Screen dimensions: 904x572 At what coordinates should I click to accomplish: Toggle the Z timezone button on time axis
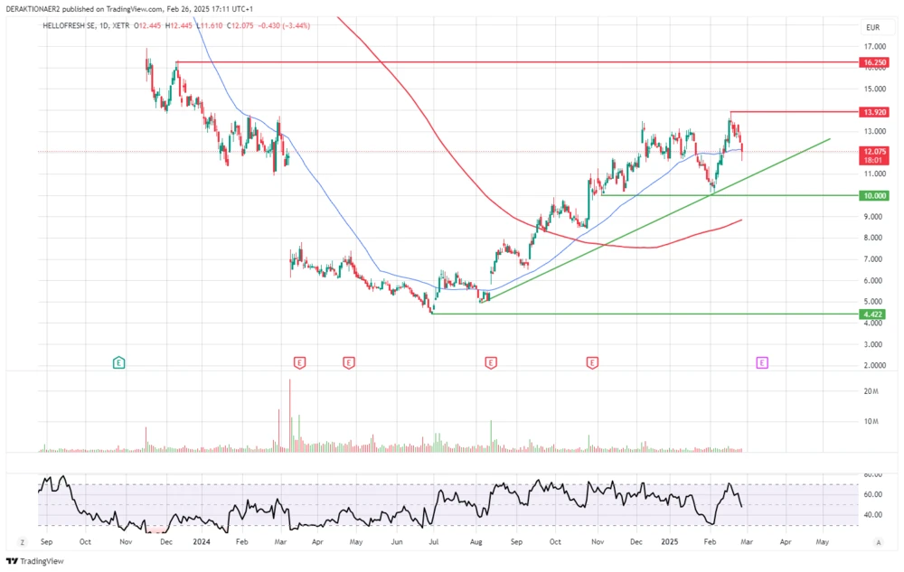pos(21,541)
